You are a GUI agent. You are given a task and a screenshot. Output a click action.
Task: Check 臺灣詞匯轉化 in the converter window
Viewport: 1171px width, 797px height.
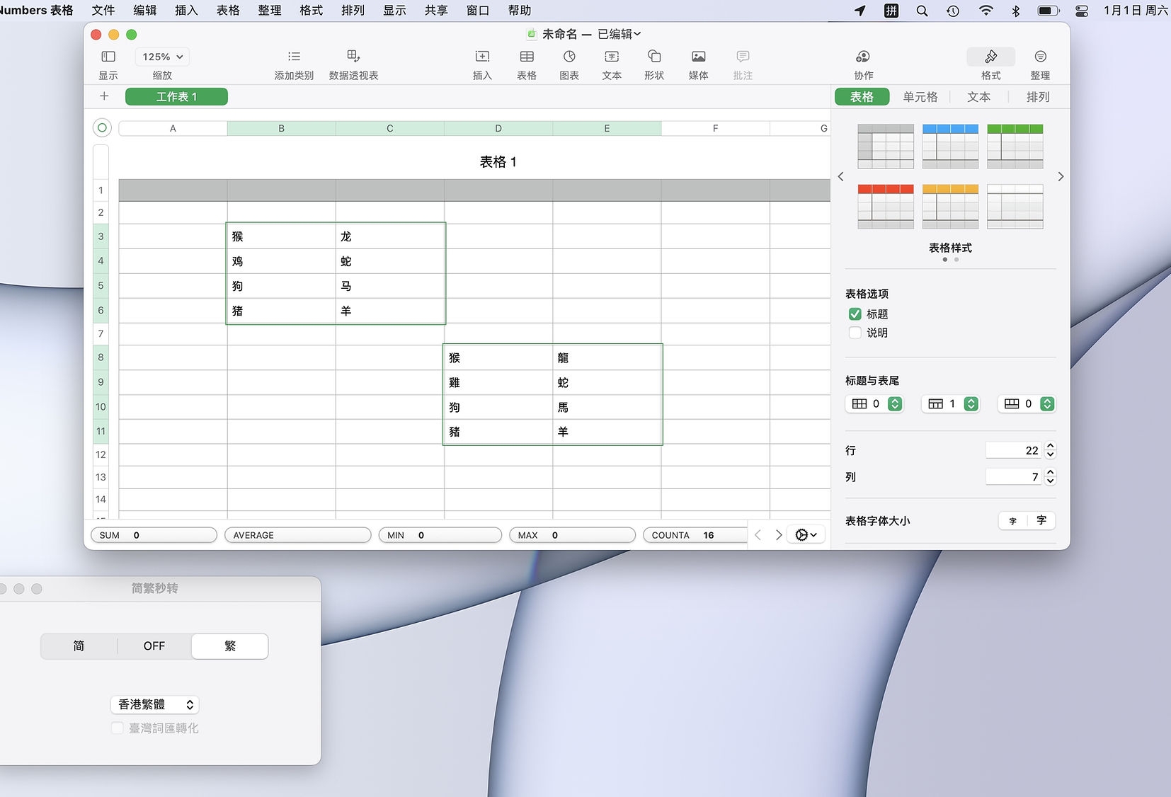click(117, 728)
